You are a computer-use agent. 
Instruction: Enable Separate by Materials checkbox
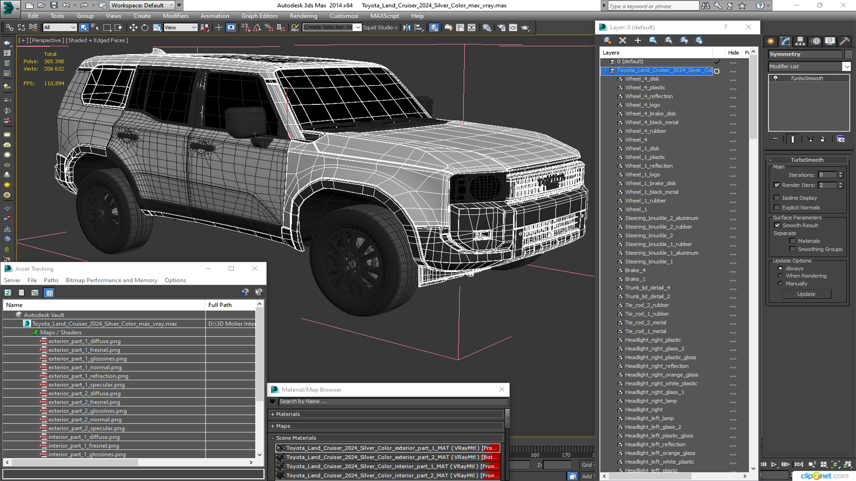pyautogui.click(x=792, y=241)
